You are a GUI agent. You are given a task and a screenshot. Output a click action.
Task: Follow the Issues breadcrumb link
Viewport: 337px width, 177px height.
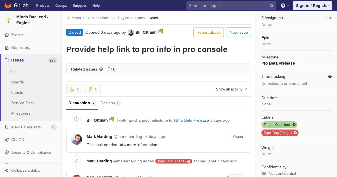(x=140, y=18)
